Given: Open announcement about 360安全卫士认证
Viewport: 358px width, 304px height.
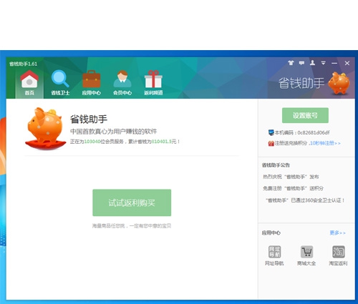Looking at the screenshot, I should click(x=305, y=200).
